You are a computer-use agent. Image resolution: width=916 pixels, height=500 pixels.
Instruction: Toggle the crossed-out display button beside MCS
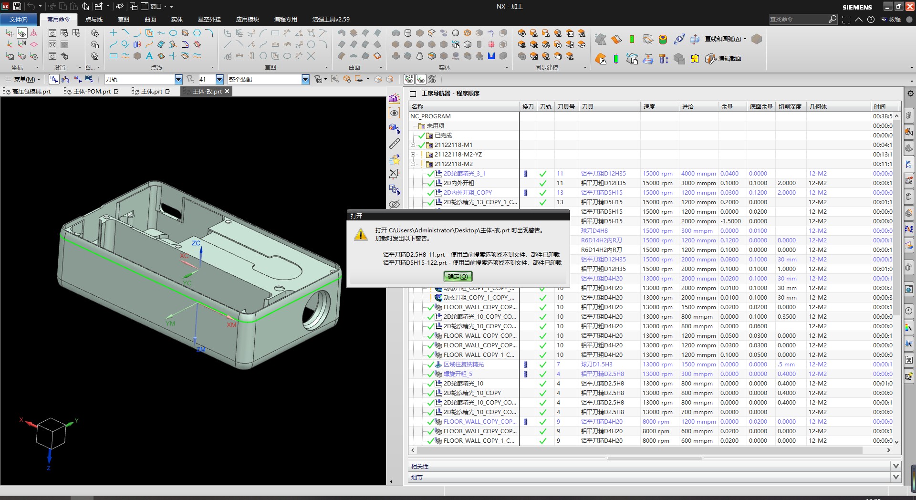[x=433, y=79]
